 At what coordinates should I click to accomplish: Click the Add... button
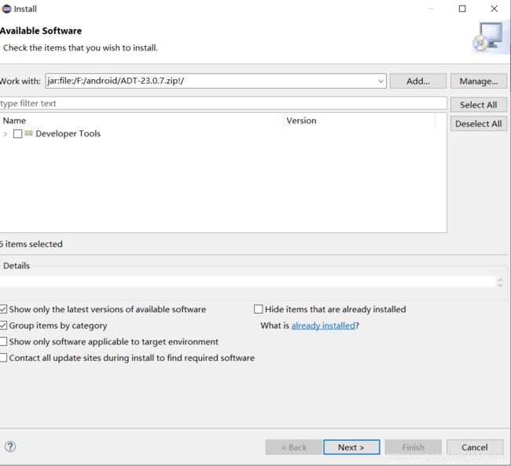(x=417, y=81)
